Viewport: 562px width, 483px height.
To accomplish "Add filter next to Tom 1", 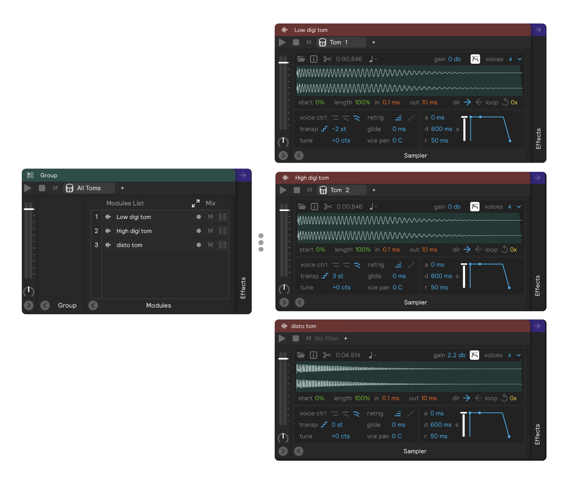I will click(374, 42).
